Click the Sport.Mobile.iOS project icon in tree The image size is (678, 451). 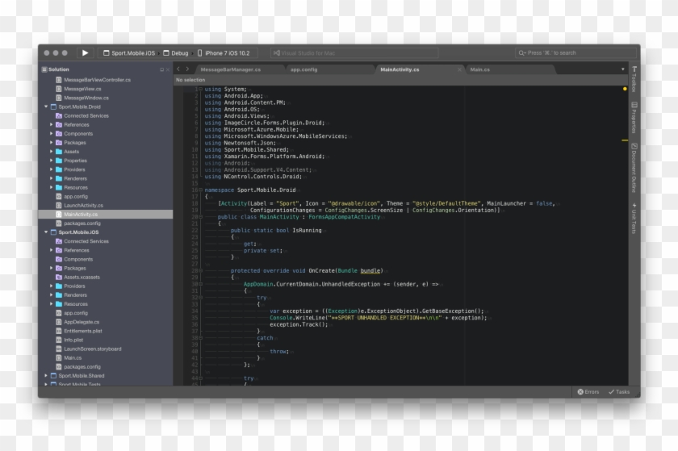coord(53,232)
